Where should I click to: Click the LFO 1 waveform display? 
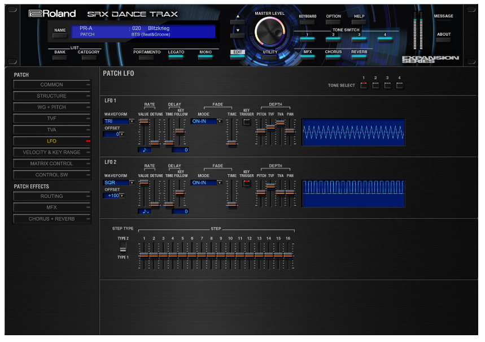click(x=353, y=132)
